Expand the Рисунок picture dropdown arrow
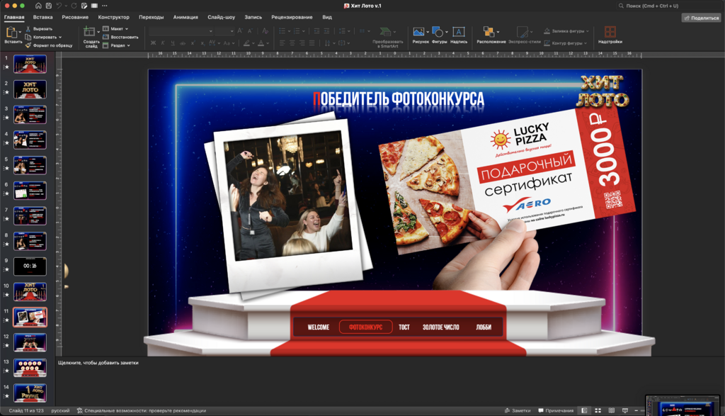The image size is (725, 416). [x=427, y=32]
